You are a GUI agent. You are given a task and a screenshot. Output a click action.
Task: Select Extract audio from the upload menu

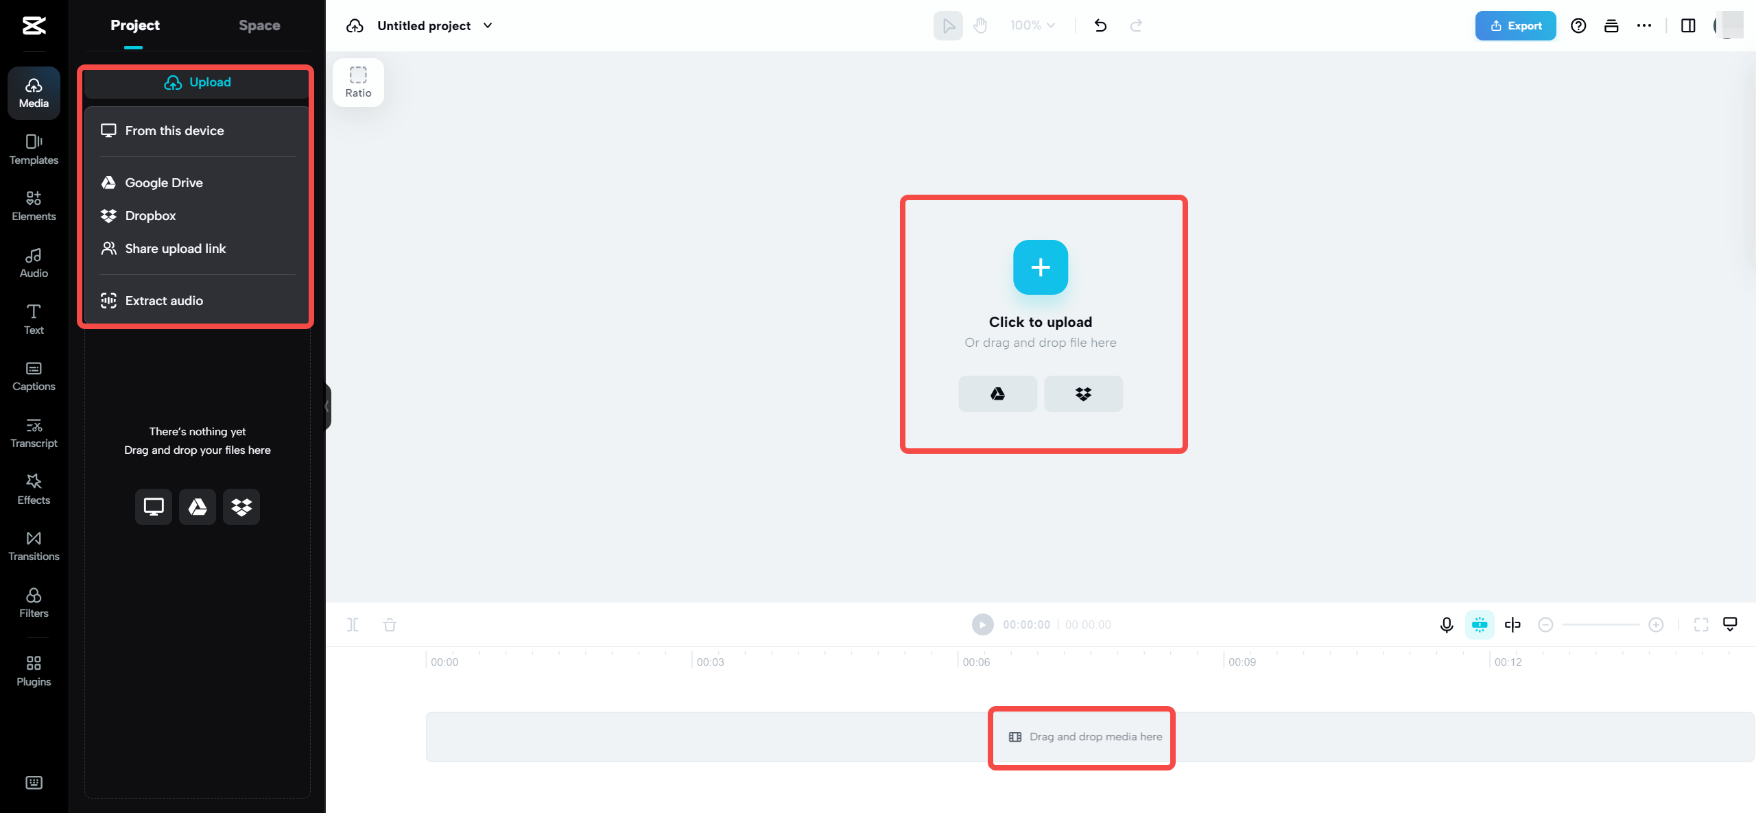click(x=163, y=300)
